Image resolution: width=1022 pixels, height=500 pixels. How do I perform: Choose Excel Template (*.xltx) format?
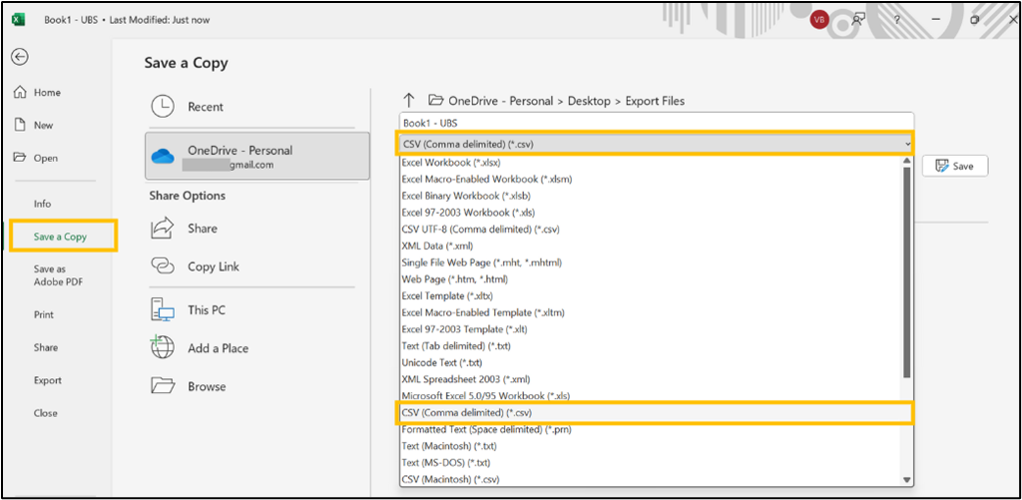651,296
